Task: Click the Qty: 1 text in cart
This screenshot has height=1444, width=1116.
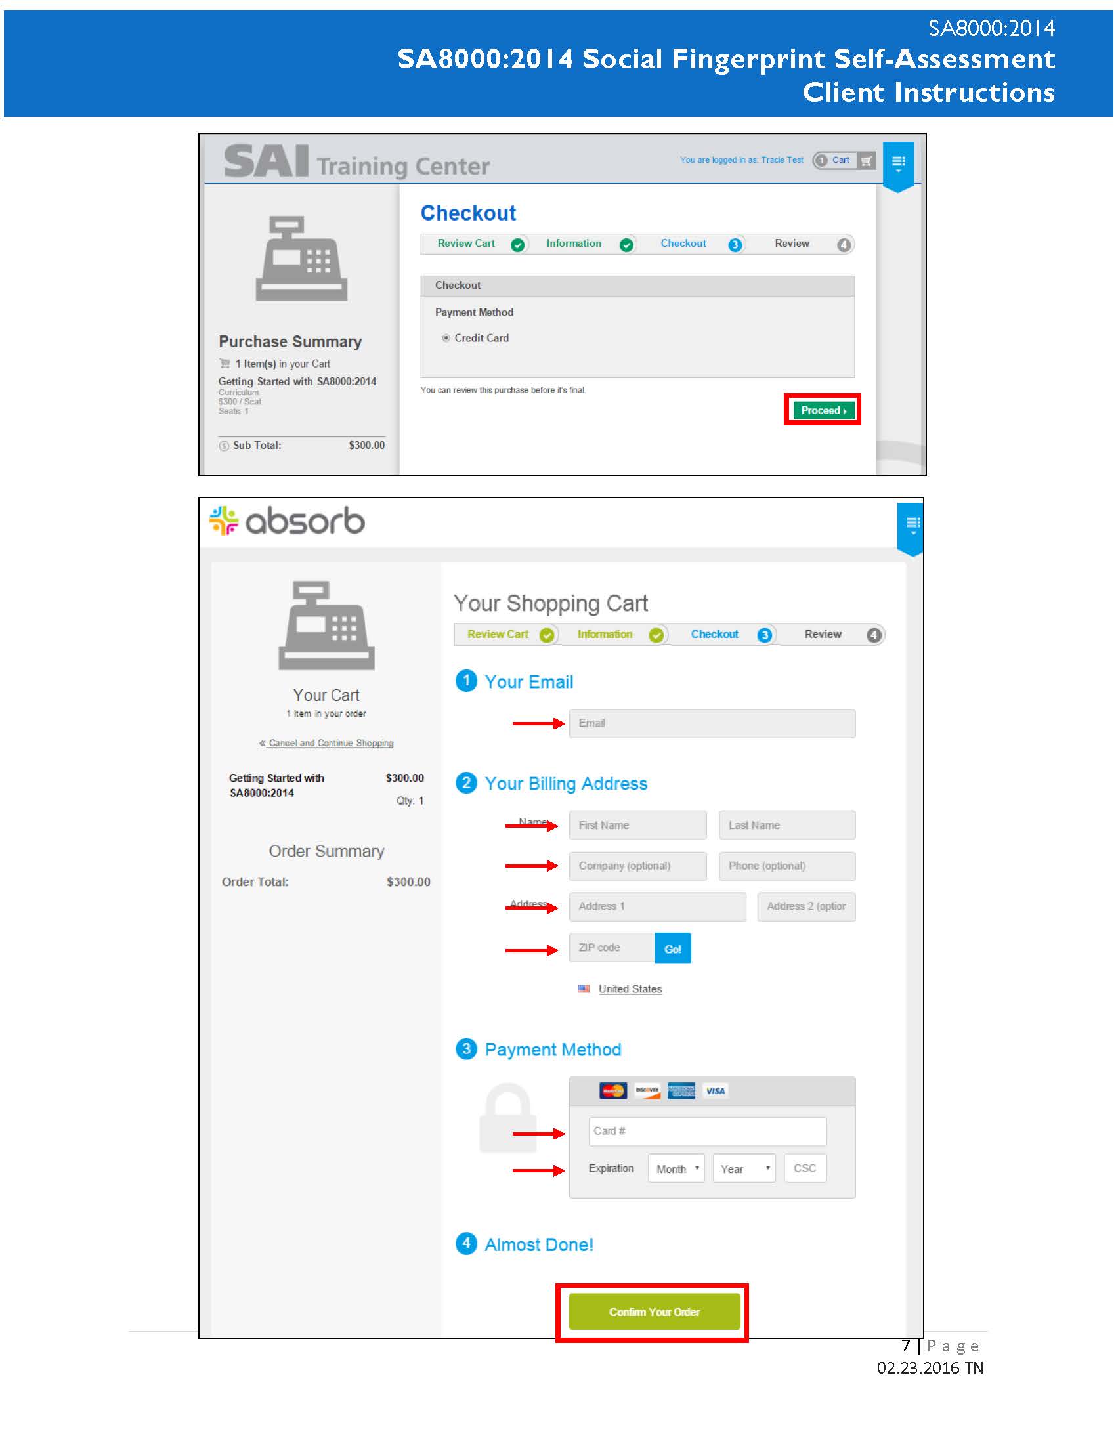Action: click(410, 801)
